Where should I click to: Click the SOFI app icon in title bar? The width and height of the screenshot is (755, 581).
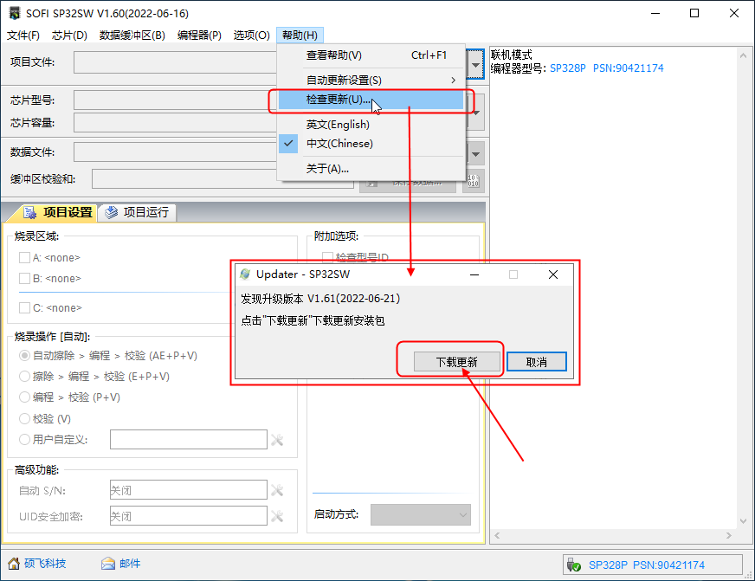(14, 14)
